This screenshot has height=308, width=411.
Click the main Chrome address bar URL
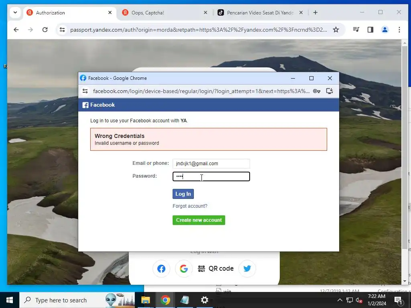tap(198, 30)
